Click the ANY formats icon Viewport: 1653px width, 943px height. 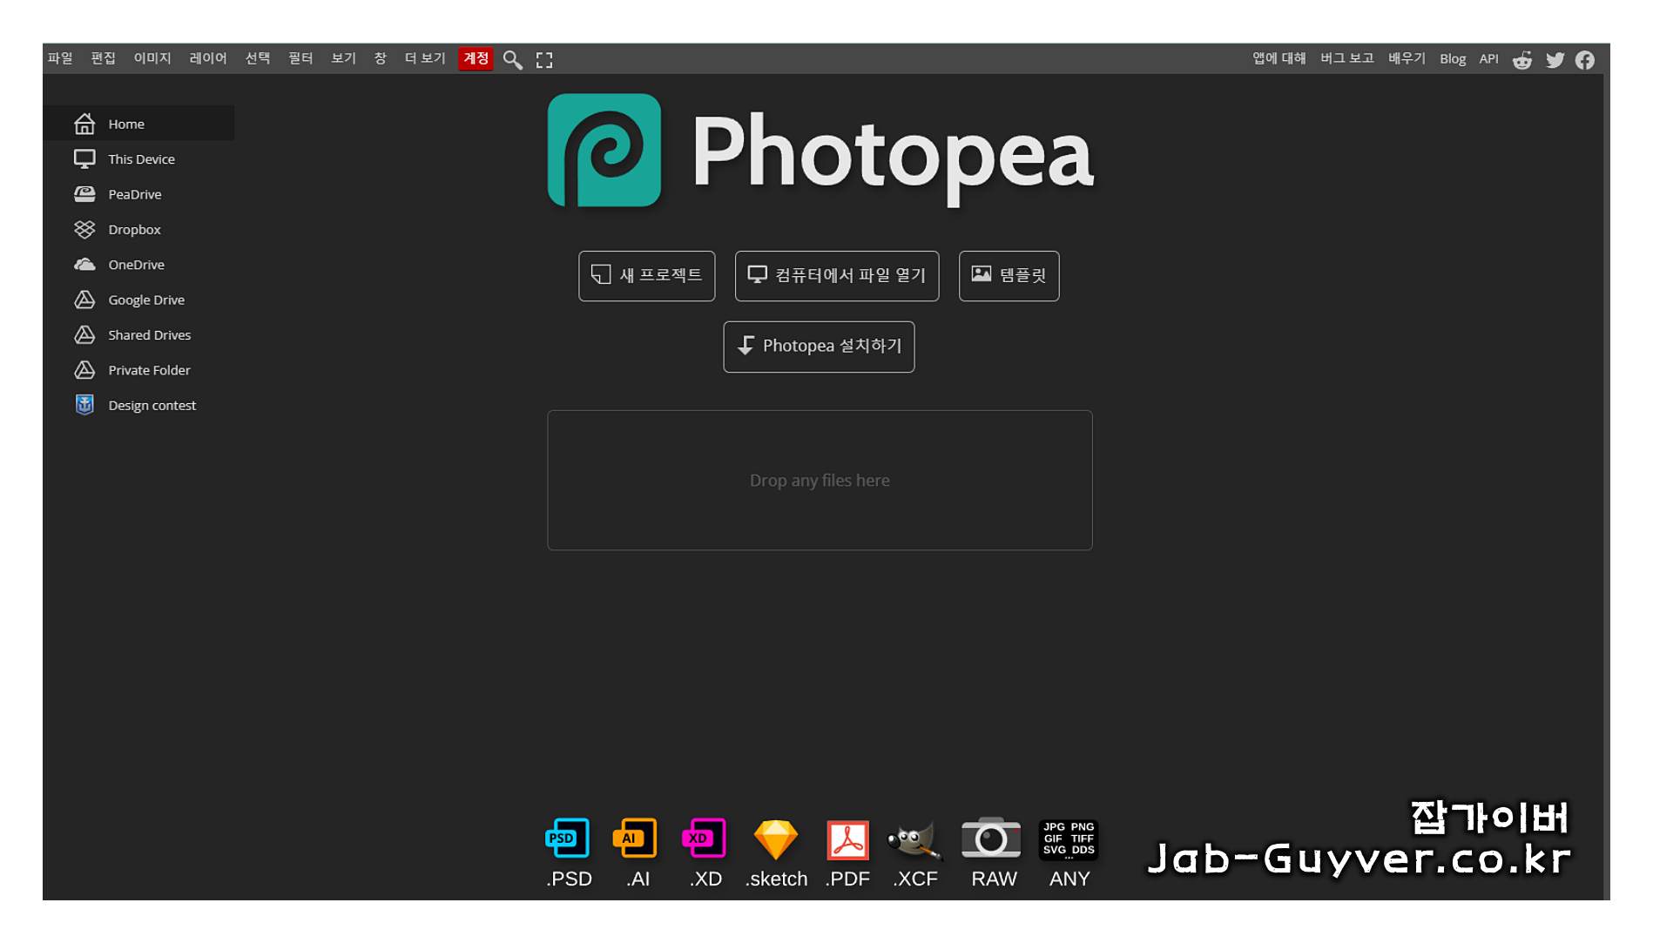click(1069, 839)
